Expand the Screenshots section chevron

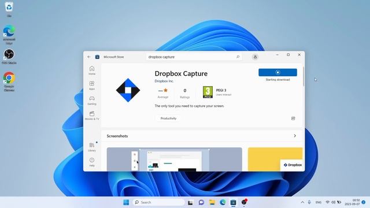tap(295, 136)
